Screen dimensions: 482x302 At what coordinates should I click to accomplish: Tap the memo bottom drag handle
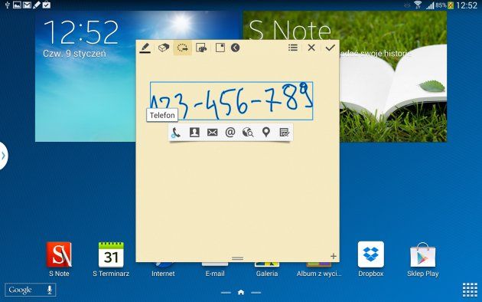coord(238,258)
